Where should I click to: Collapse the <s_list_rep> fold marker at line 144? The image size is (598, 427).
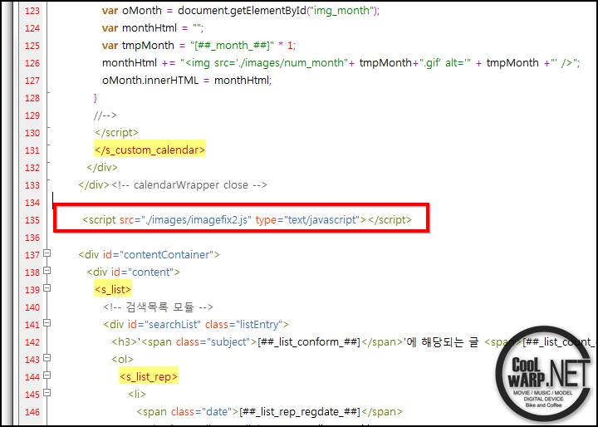pos(47,375)
